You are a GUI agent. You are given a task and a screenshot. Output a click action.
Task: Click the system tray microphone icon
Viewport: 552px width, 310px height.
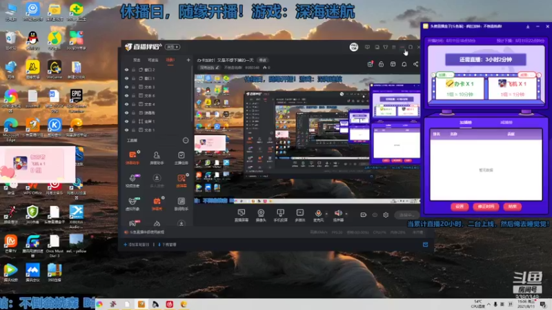click(495, 304)
